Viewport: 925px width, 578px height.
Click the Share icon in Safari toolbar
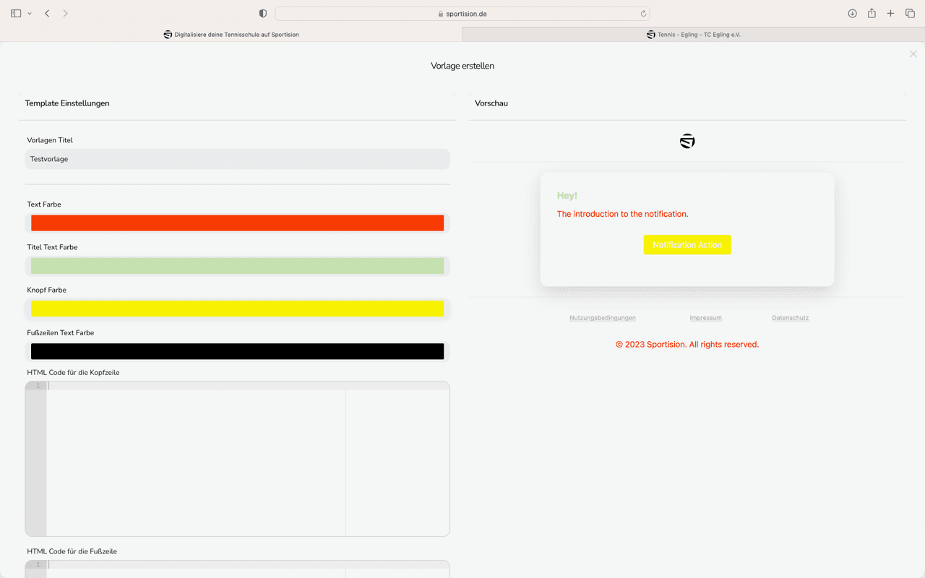[x=872, y=14]
